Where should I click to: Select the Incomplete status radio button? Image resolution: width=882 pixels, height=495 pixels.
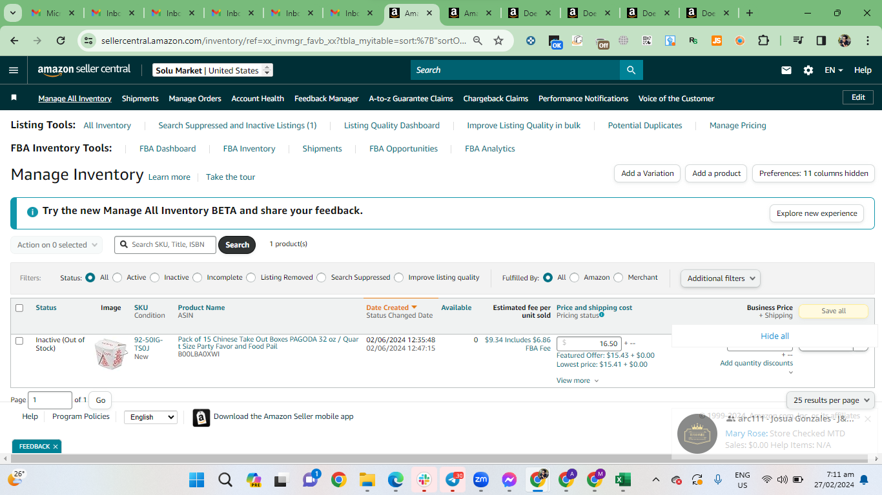coord(198,278)
